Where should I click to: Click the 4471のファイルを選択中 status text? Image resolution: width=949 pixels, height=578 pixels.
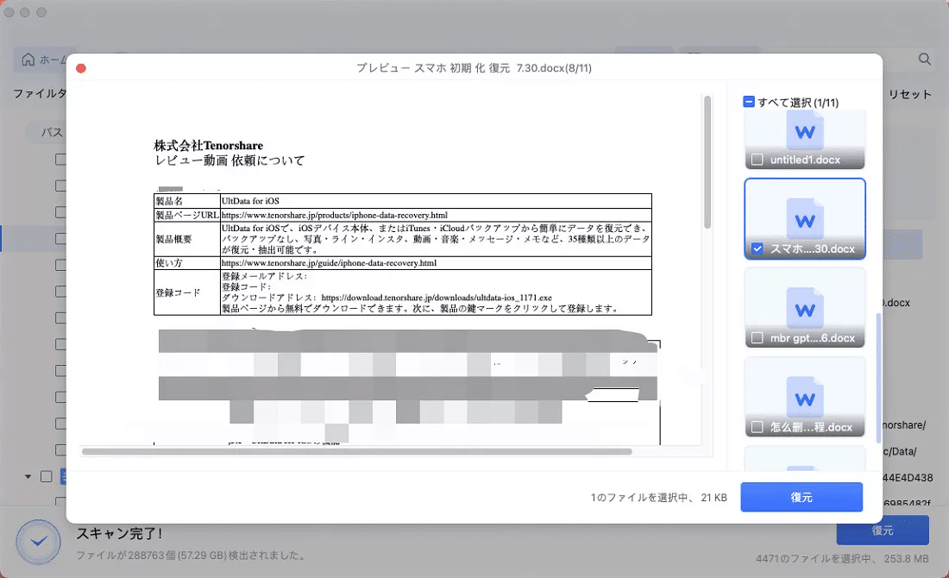click(842, 559)
